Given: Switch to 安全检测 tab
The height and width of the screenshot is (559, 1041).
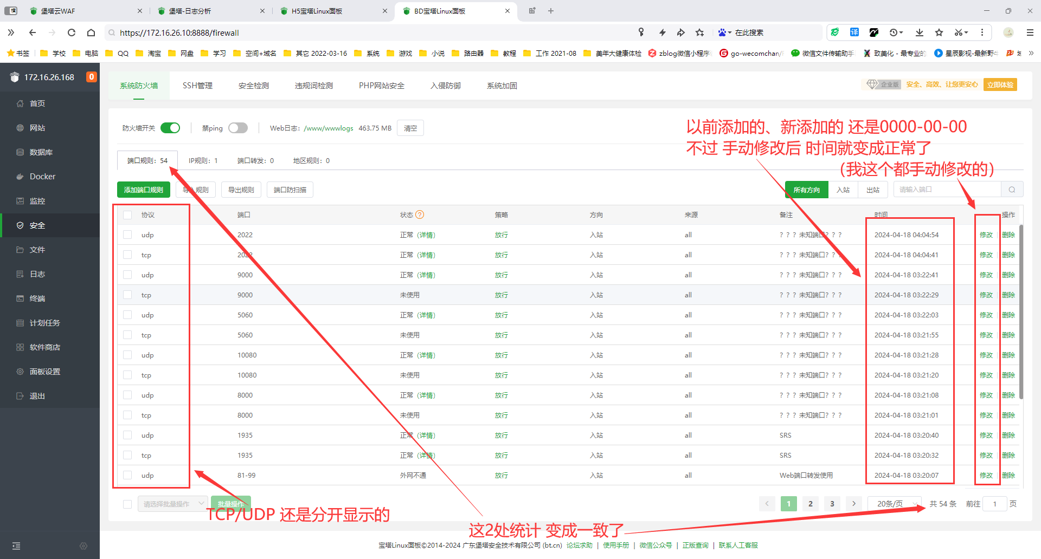Looking at the screenshot, I should pyautogui.click(x=254, y=86).
